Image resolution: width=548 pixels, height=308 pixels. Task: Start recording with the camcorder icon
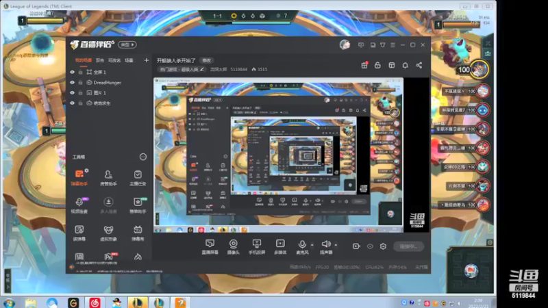tap(356, 246)
